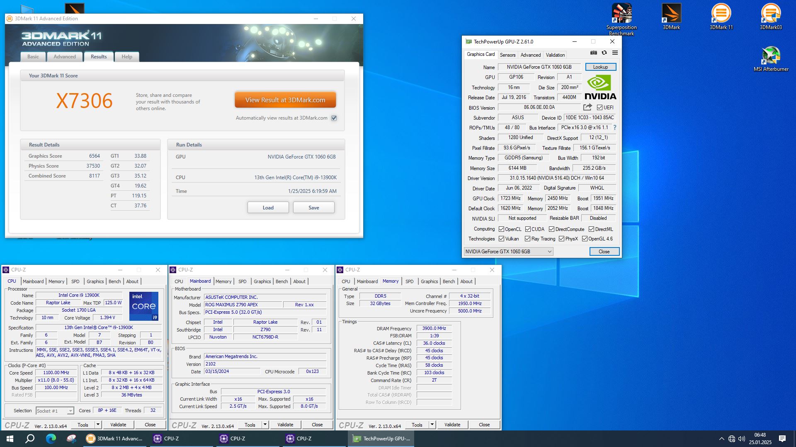The image size is (796, 447).
Task: Click the BIOS Version field 86.06.0E.00.0A
Action: click(539, 107)
